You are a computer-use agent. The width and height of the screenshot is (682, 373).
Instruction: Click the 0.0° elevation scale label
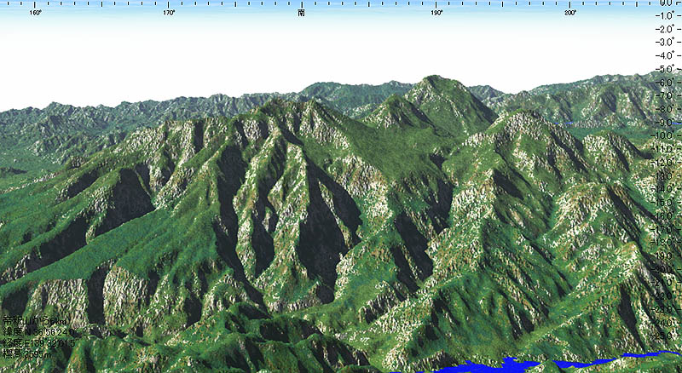click(x=666, y=3)
